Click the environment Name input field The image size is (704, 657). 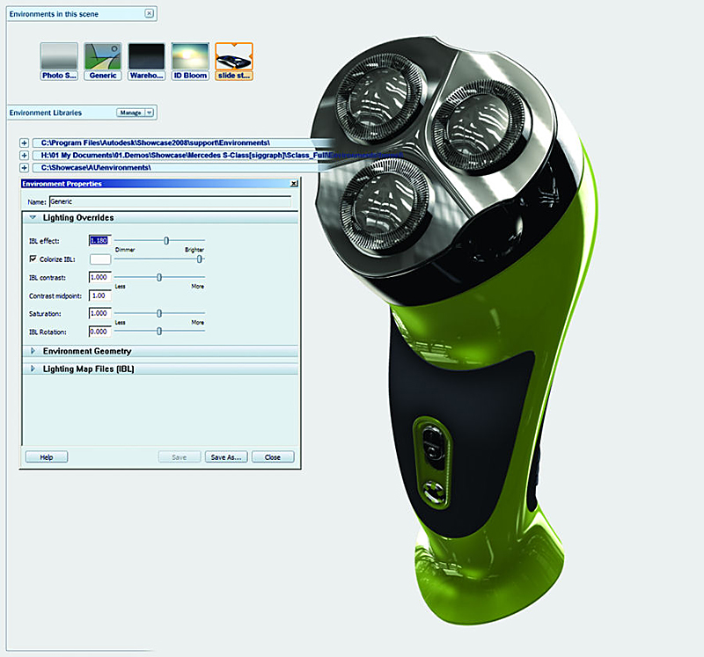click(x=169, y=201)
